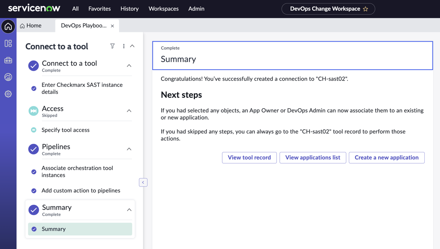This screenshot has width=440, height=249.
Task: Collapse the Connect to a tool stage
Action: click(129, 66)
